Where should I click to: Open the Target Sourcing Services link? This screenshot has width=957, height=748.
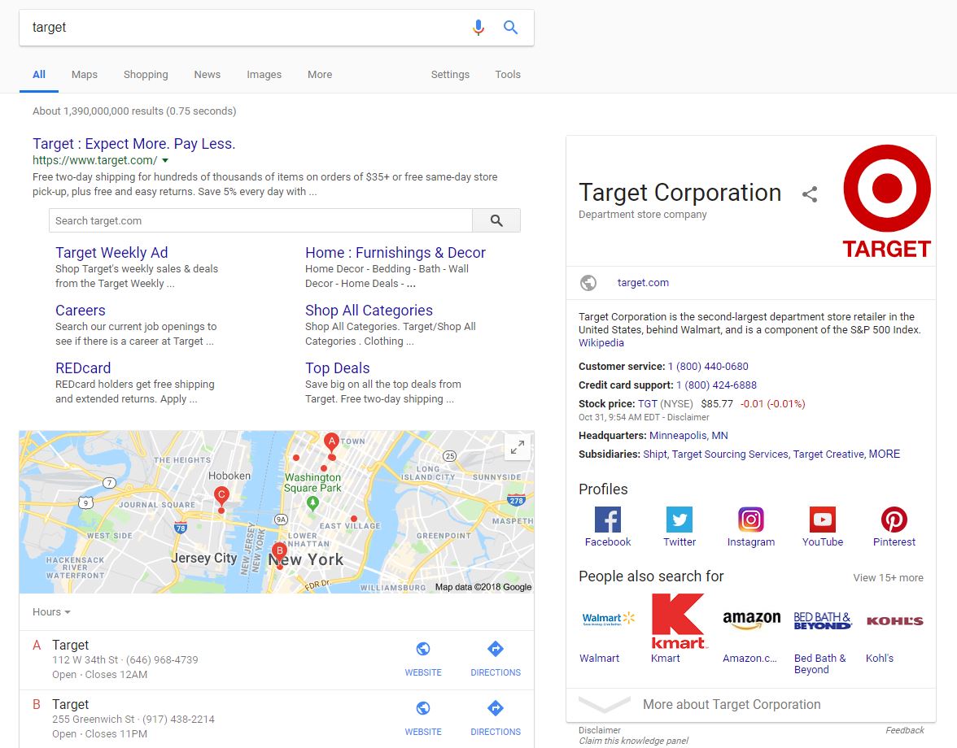(x=730, y=454)
